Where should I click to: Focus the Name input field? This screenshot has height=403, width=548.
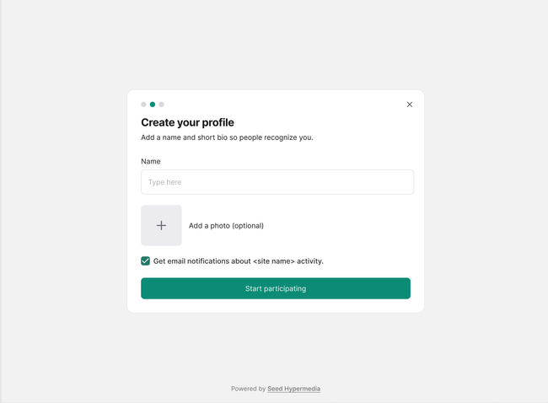point(277,182)
